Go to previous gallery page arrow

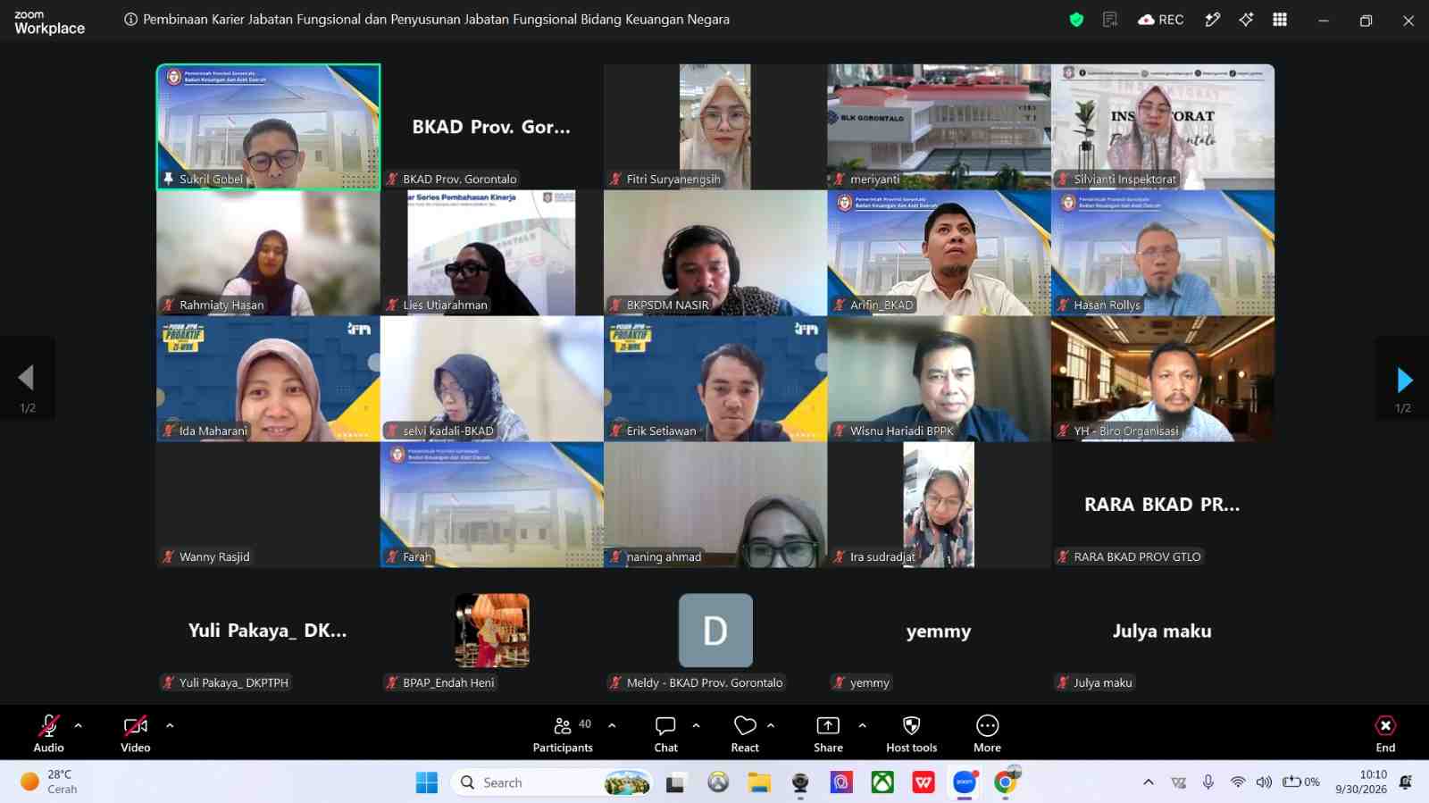[x=26, y=378]
